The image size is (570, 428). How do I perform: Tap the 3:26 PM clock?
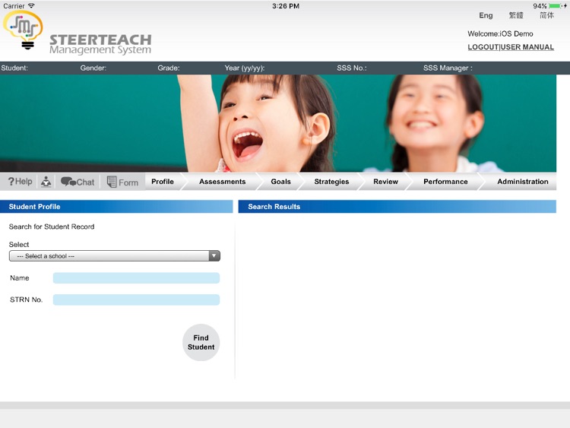(x=286, y=6)
